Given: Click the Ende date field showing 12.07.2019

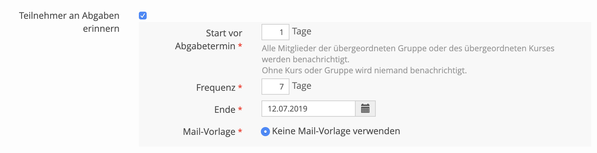Looking at the screenshot, I should [308, 109].
